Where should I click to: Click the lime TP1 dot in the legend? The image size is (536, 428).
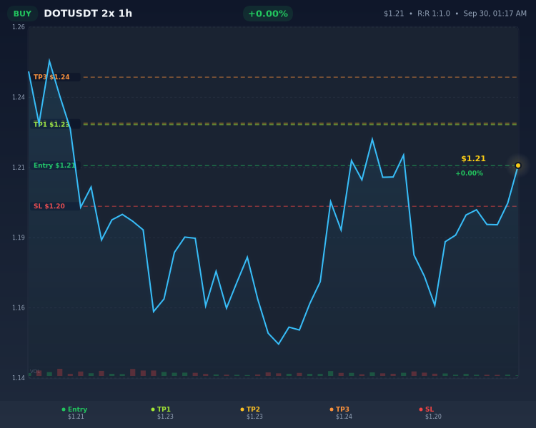[x=153, y=409]
